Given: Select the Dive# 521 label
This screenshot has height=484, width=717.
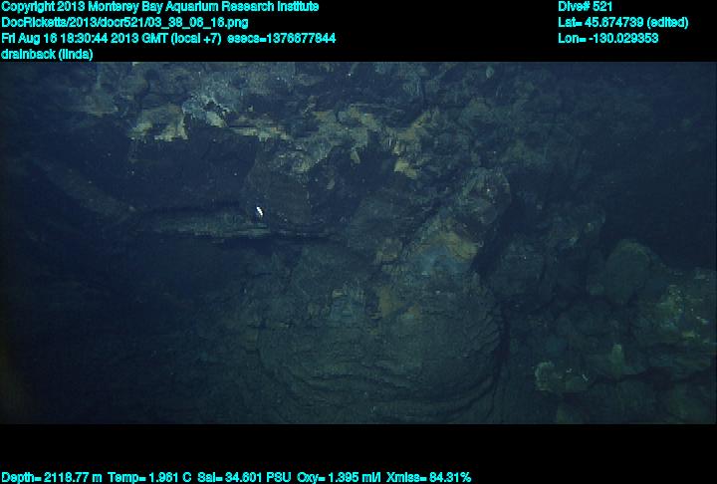Looking at the screenshot, I should point(586,7).
